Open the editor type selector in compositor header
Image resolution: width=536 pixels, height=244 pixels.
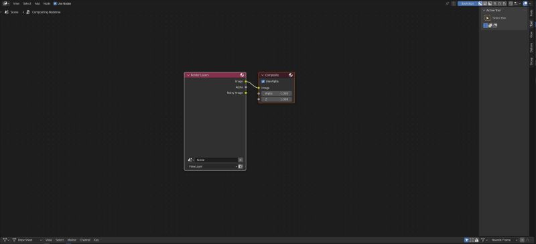[6, 3]
